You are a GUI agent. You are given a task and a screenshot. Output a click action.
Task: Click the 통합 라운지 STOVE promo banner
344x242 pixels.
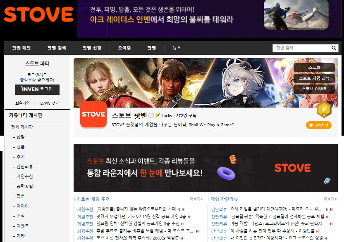pyautogui.click(x=205, y=168)
